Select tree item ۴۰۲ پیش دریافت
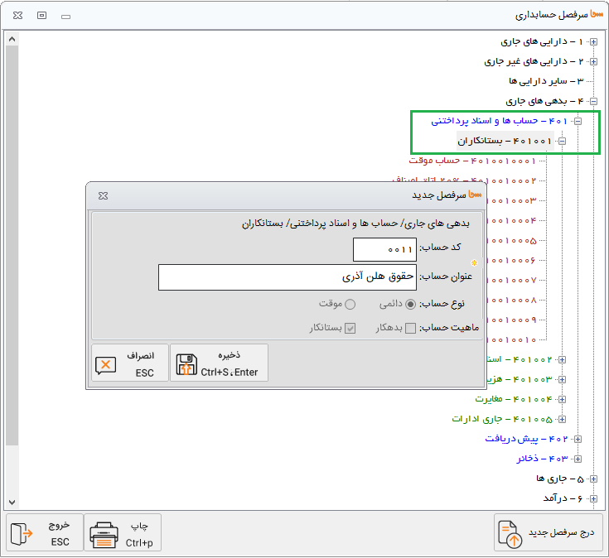This screenshot has width=609, height=558. tap(526, 440)
